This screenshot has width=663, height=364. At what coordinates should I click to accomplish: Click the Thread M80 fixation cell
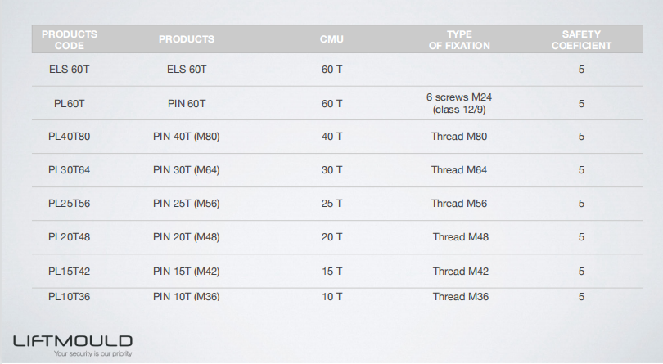[x=459, y=137]
